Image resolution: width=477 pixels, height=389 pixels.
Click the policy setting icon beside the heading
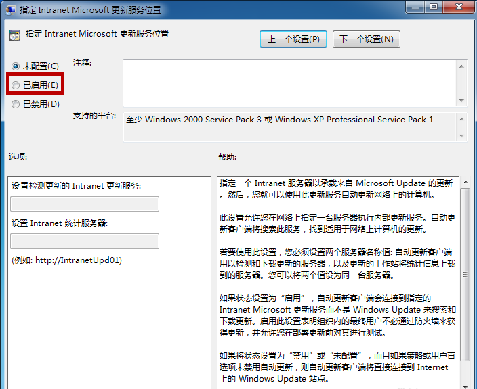point(15,35)
